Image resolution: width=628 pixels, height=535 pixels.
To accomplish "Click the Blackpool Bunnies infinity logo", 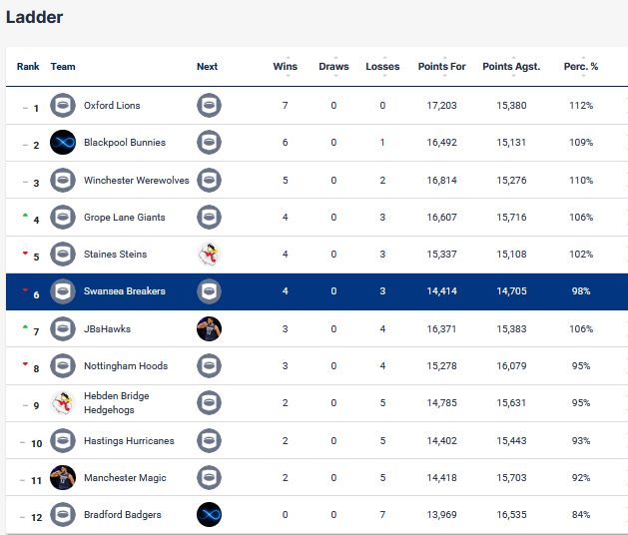I will [63, 142].
